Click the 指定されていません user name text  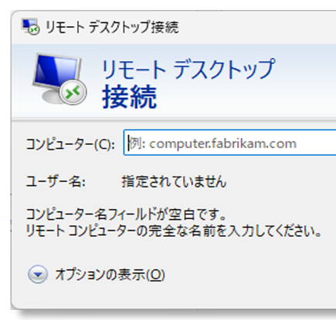point(174,181)
